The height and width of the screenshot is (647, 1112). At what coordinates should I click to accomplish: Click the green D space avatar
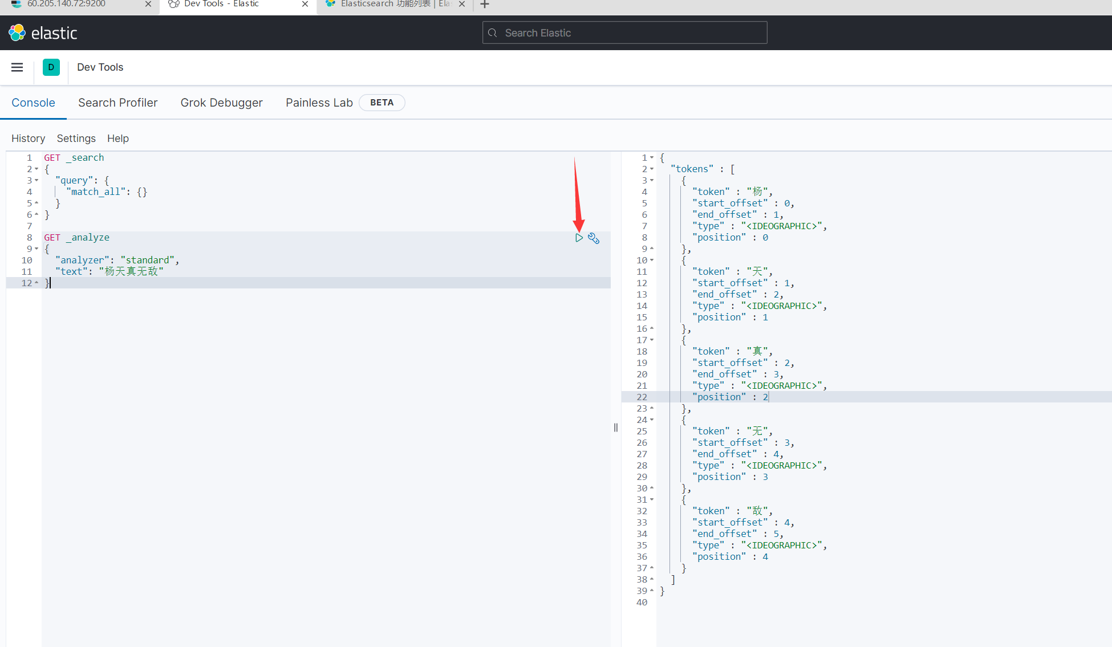point(51,67)
